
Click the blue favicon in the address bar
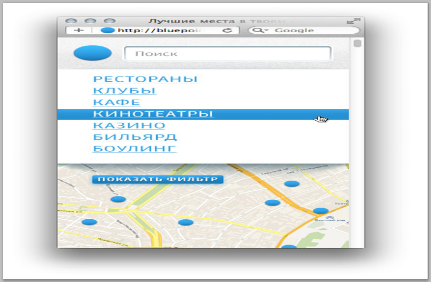click(107, 31)
